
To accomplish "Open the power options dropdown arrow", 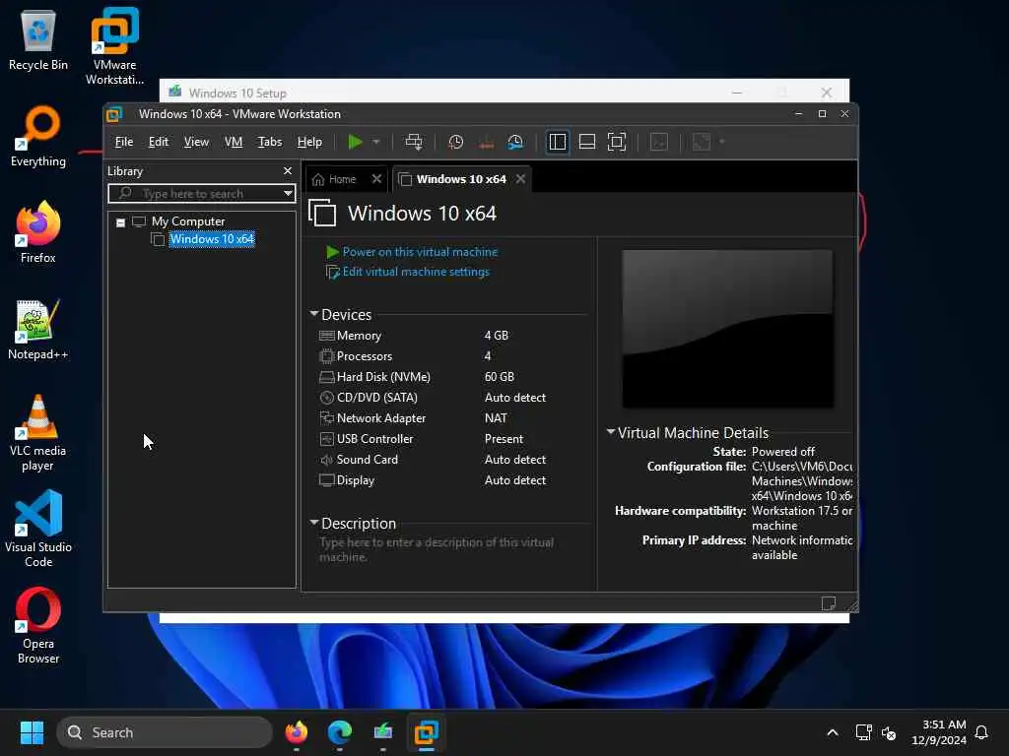I will point(376,142).
